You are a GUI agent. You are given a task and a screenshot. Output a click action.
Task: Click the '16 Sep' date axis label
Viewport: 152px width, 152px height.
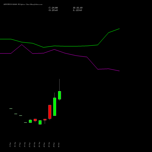point(15,145)
